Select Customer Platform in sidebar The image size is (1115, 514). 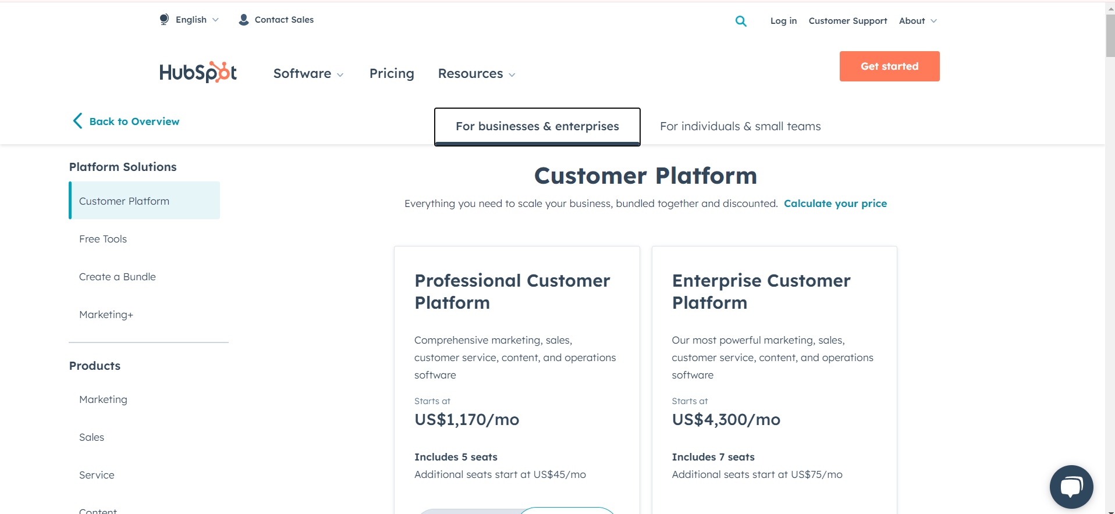click(144, 201)
